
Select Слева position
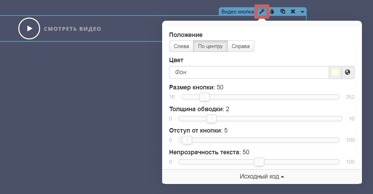181,46
